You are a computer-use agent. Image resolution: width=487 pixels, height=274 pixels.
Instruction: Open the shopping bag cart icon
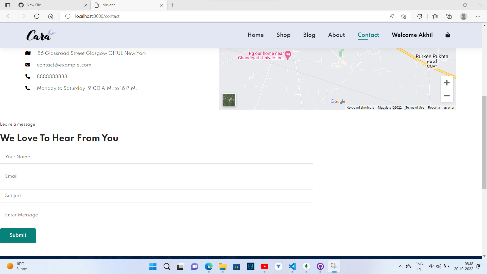[448, 35]
